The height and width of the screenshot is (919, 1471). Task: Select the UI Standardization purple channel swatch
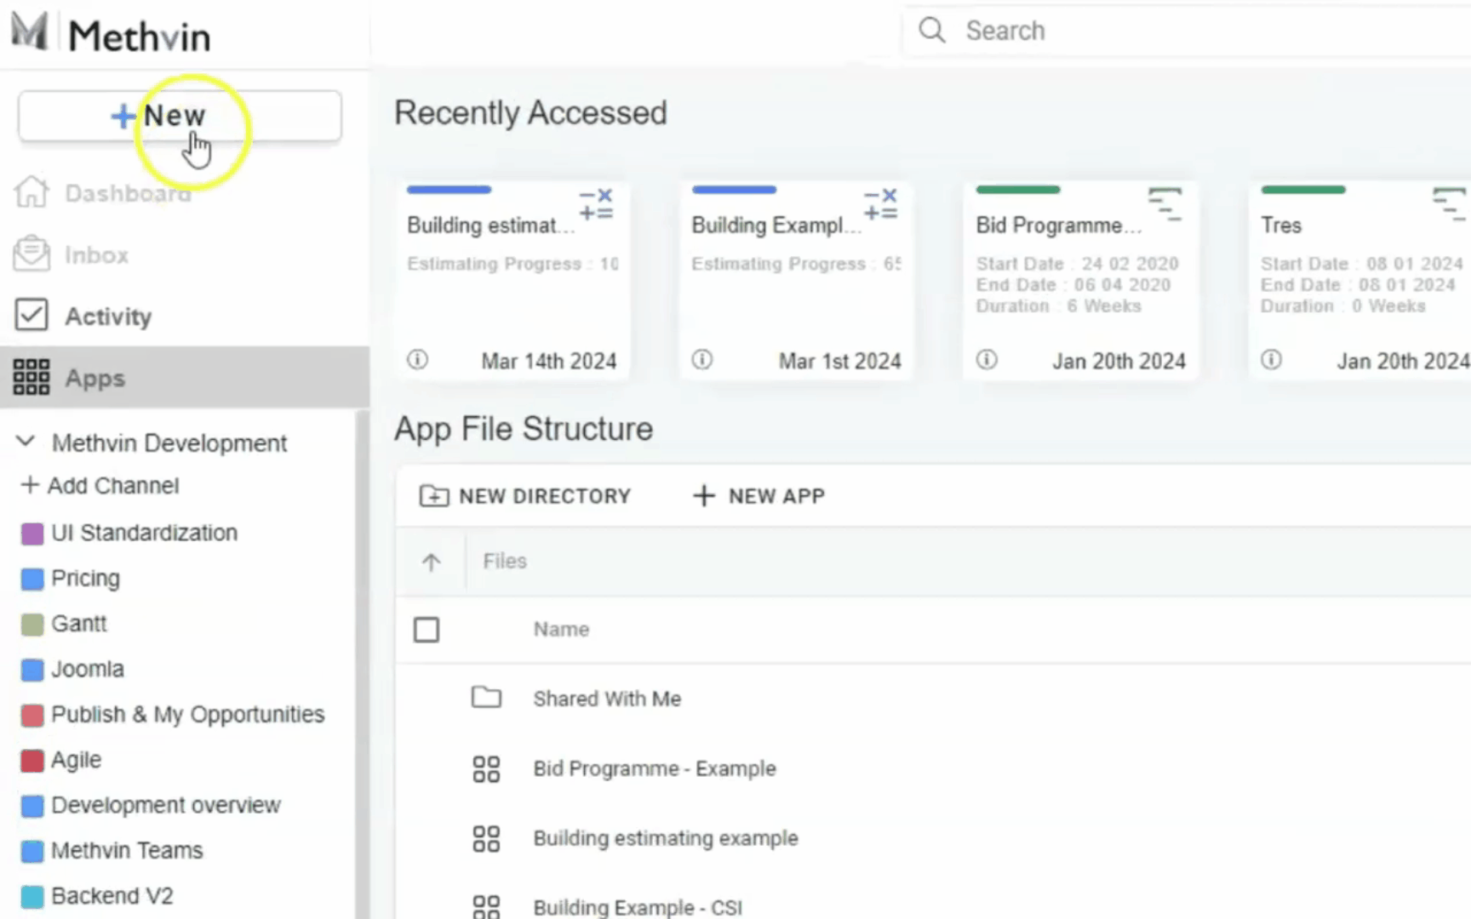click(x=31, y=534)
